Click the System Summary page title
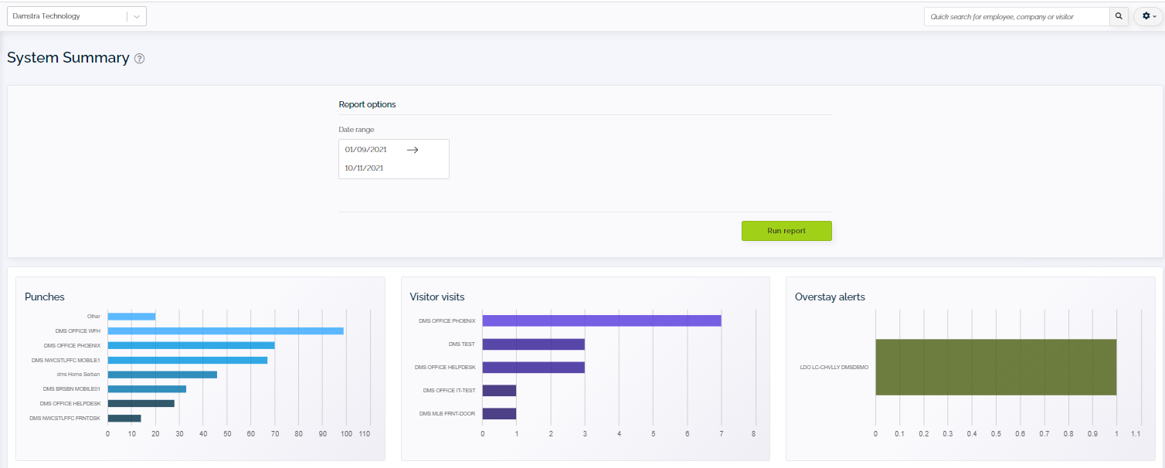This screenshot has width=1165, height=468. [67, 58]
